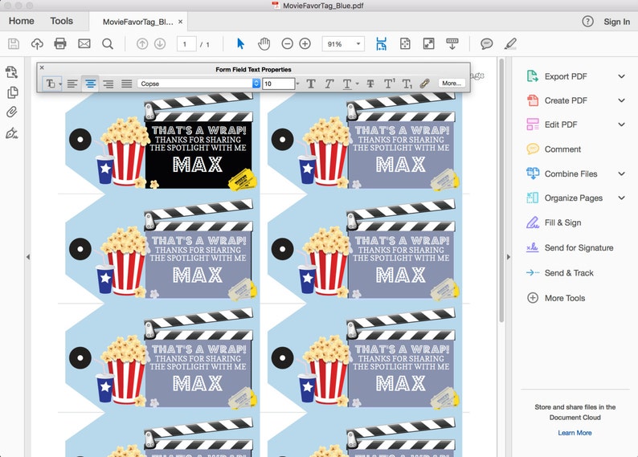Add a sticky note comment

pyautogui.click(x=487, y=43)
